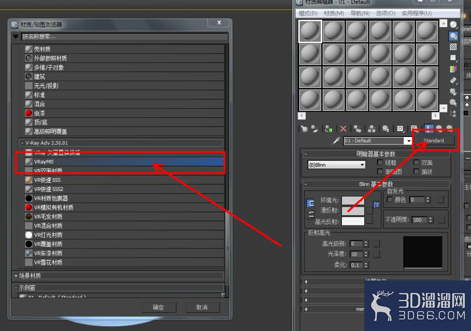This screenshot has height=331, width=471.
Task: Click the Select by Material icon
Action: (453, 103)
